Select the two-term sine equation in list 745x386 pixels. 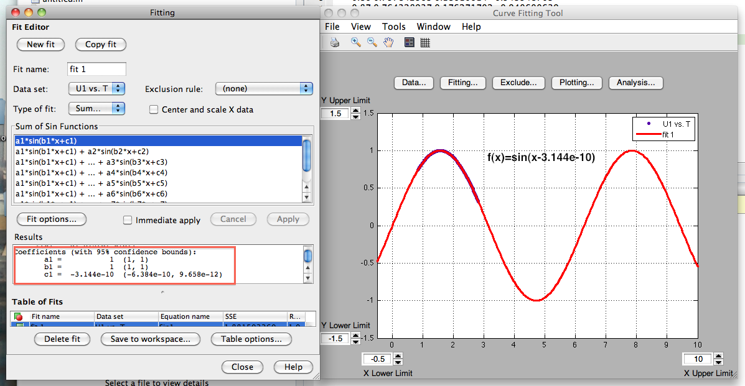82,152
